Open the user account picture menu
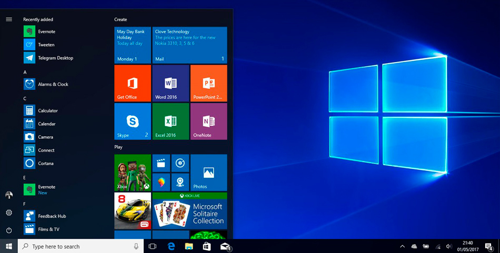Screen dimensions: 500x253 tap(9, 195)
